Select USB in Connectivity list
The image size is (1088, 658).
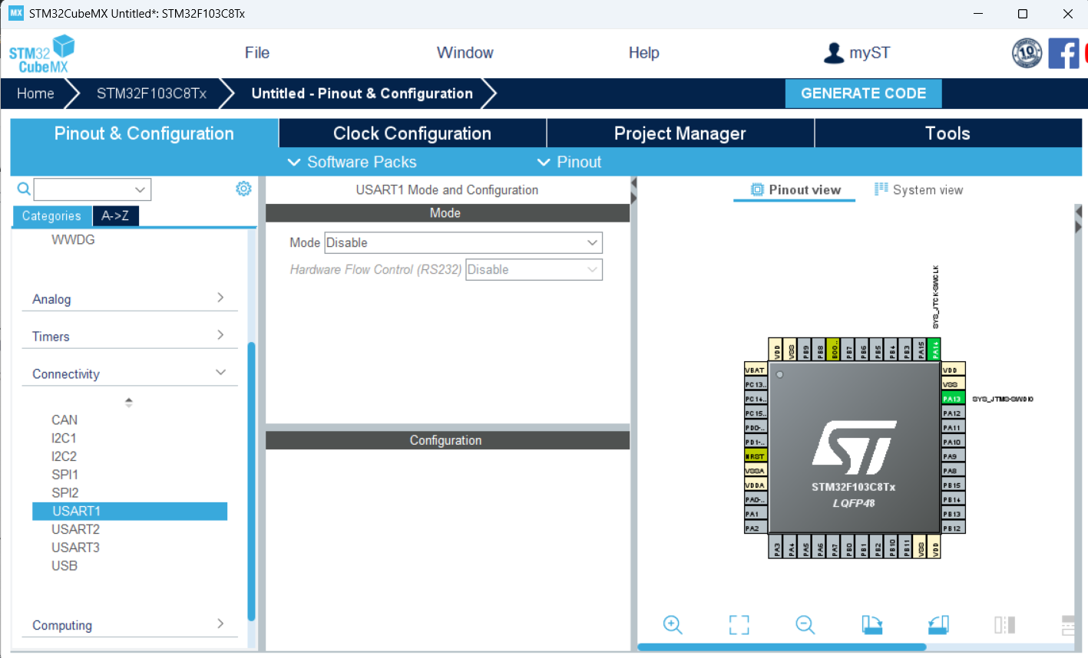tap(64, 566)
